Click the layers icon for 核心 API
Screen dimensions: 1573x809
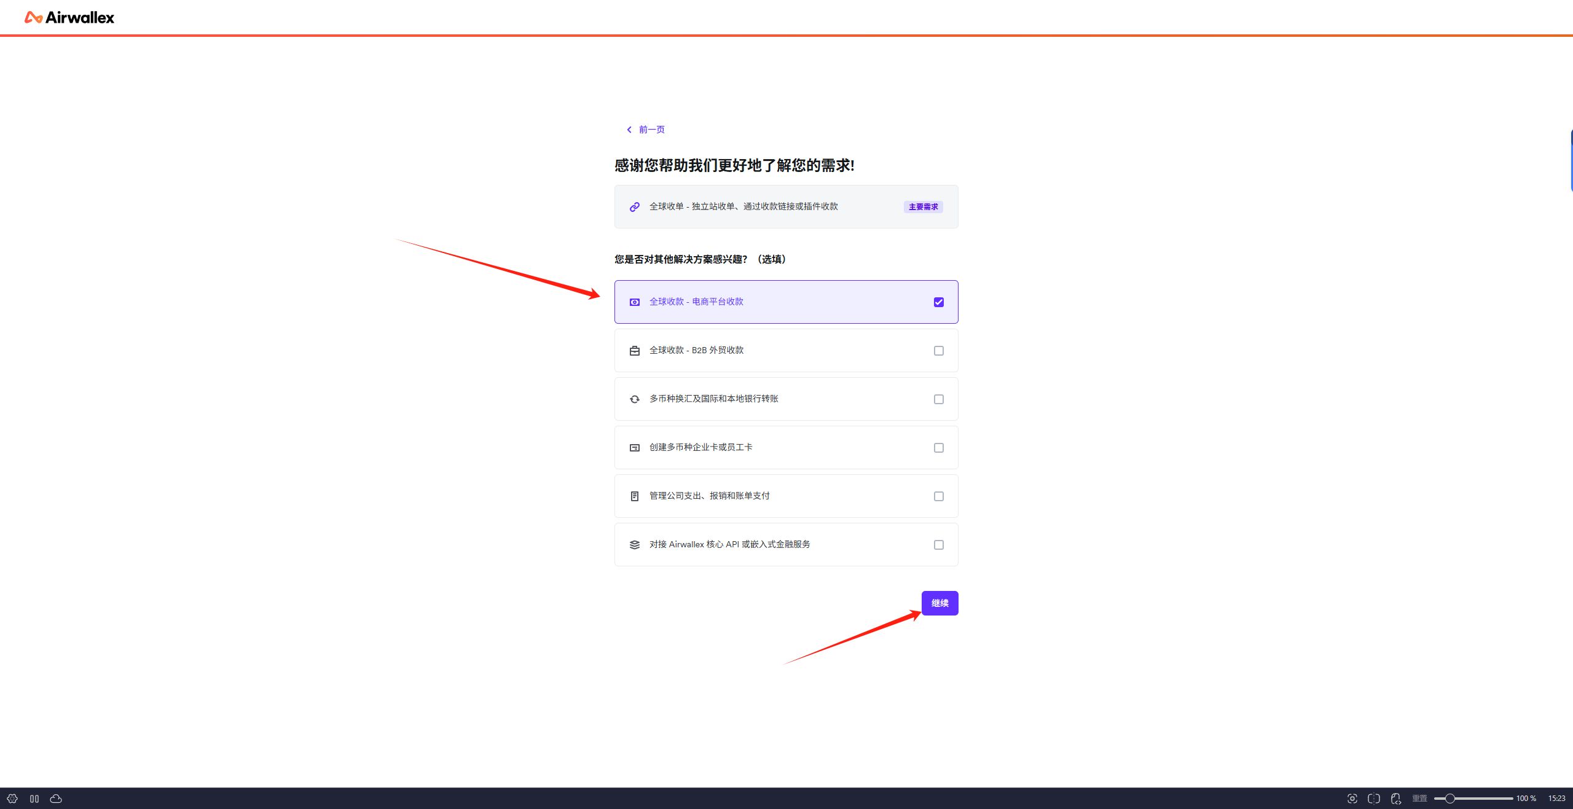point(635,545)
